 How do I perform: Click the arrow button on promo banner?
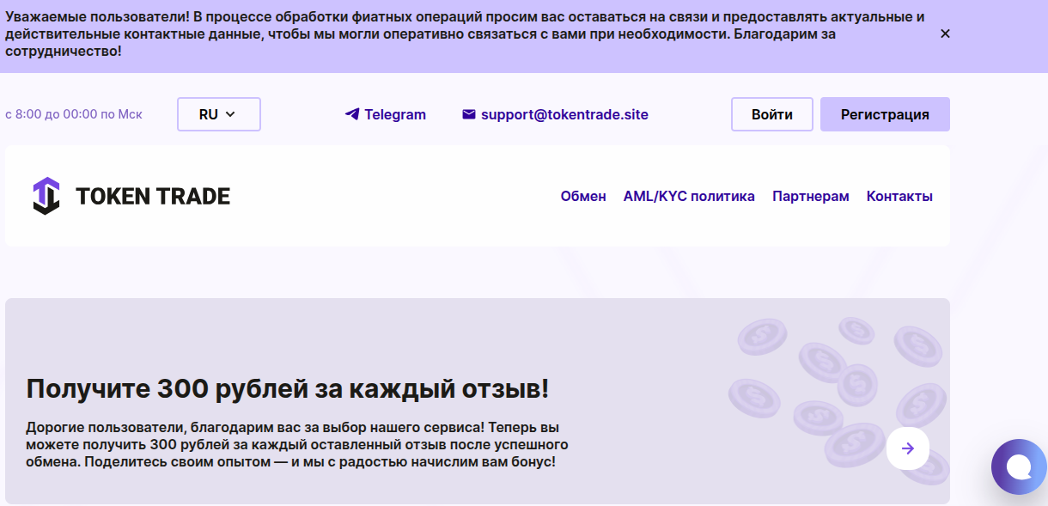(x=908, y=448)
